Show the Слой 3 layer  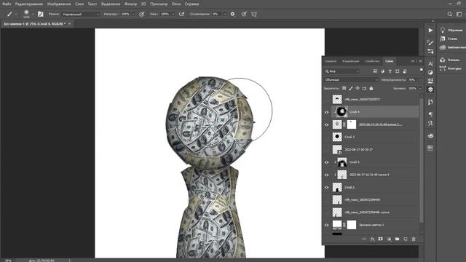(x=327, y=138)
